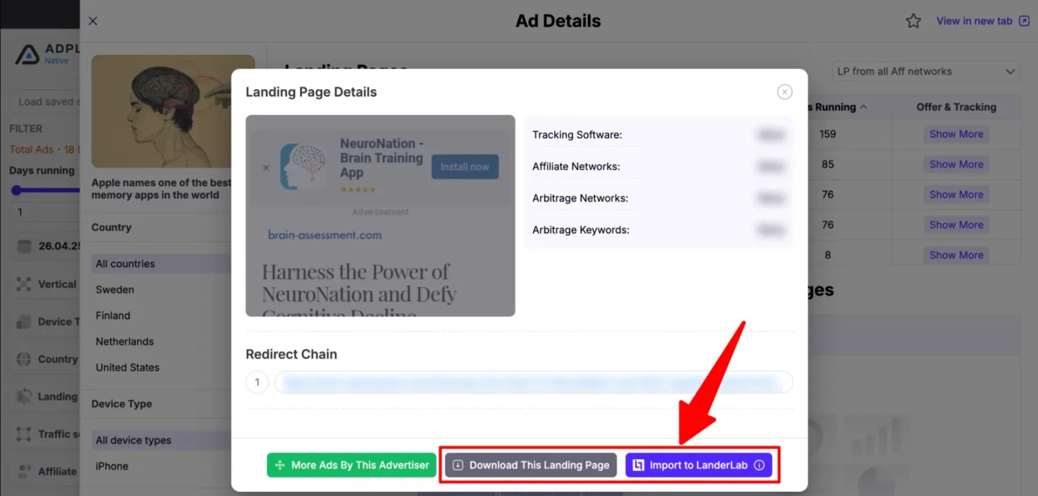
Task: Select Sweden in the Country list
Action: pyautogui.click(x=115, y=289)
